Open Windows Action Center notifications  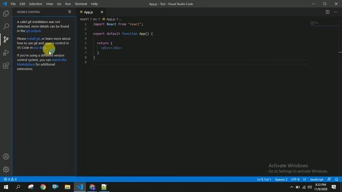point(334,187)
